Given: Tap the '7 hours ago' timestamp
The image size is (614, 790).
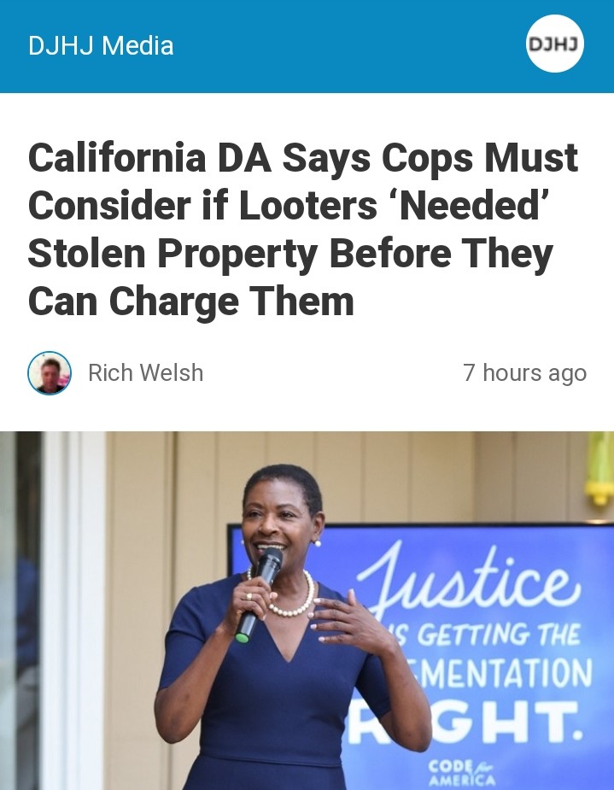Looking at the screenshot, I should [x=525, y=373].
